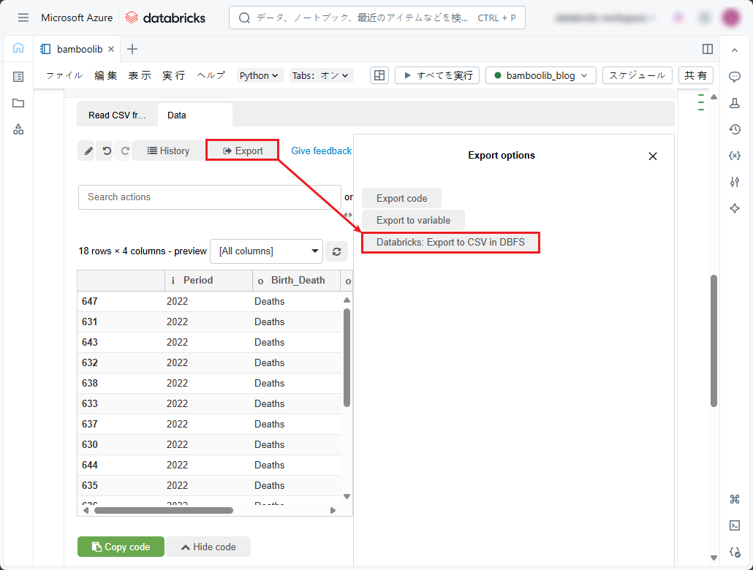
Task: Click the Give feedback link
Action: point(321,151)
